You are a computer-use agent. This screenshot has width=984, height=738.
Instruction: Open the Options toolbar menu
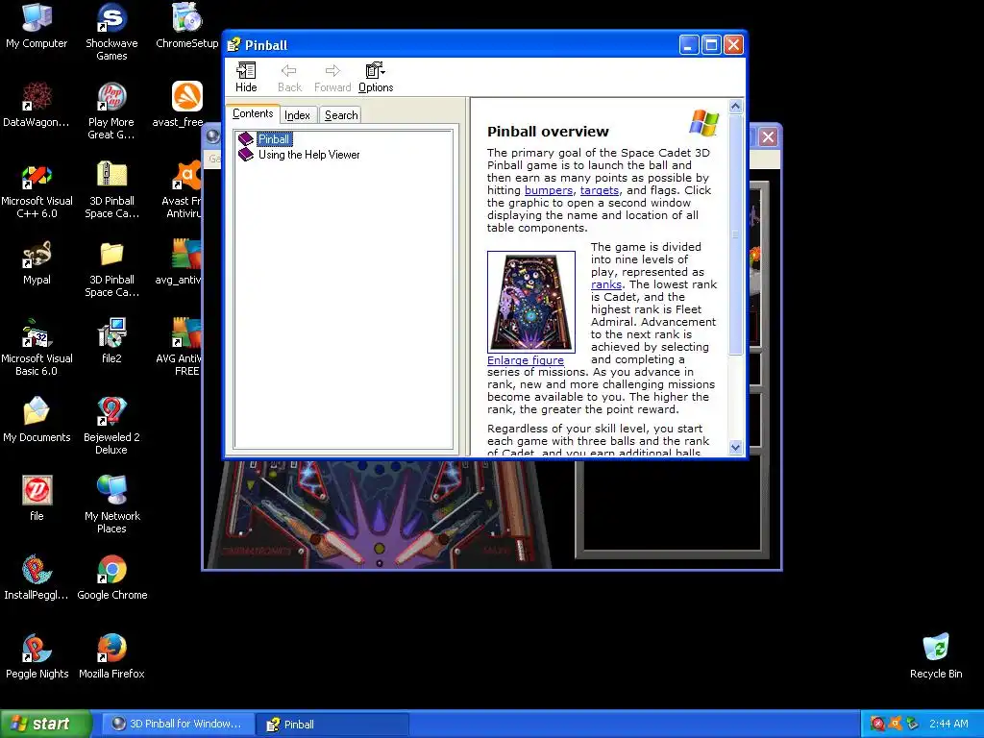(376, 77)
